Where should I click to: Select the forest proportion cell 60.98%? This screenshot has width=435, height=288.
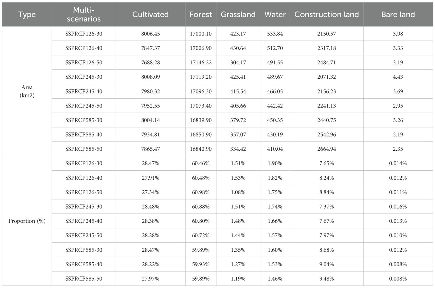click(201, 192)
